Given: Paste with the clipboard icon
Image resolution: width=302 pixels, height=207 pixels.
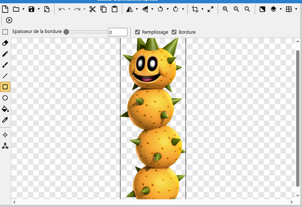Looking at the screenshot, I should [x=115, y=9].
